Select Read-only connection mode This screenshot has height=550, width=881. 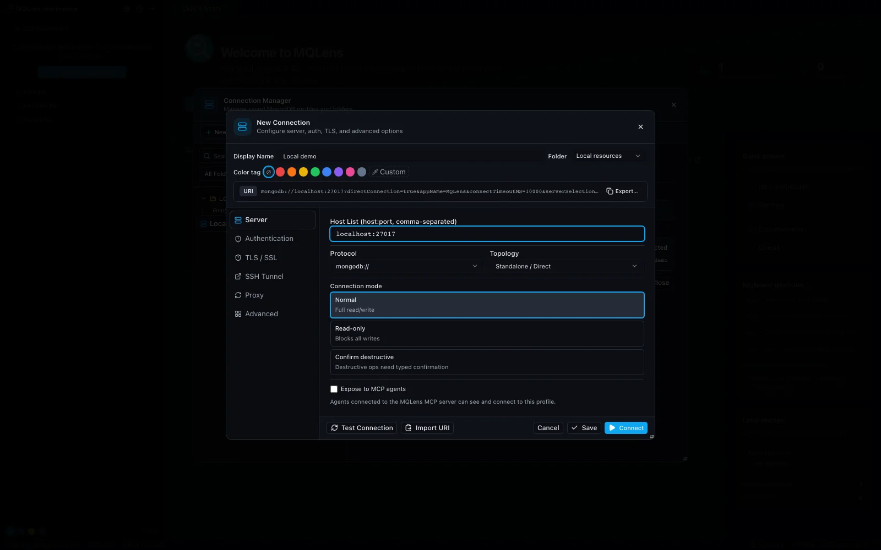pyautogui.click(x=487, y=333)
